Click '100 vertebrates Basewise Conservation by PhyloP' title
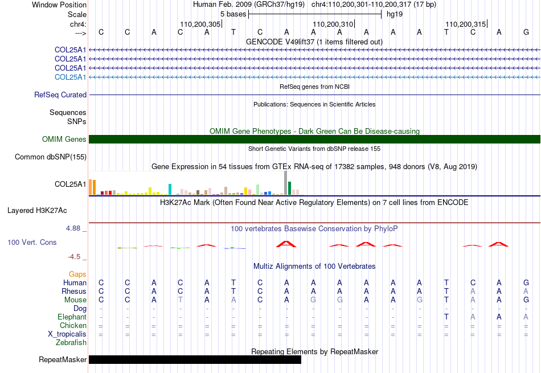The height and width of the screenshot is (373, 541). [x=314, y=228]
